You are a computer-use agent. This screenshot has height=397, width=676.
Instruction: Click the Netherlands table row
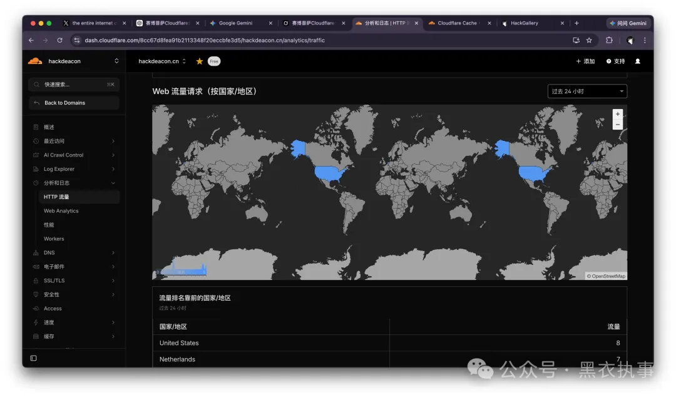[390, 359]
